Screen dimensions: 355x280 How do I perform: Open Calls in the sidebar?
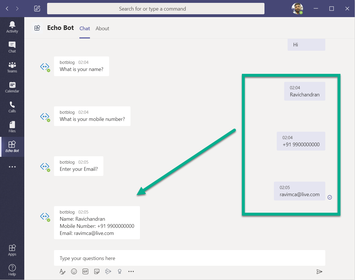(x=12, y=107)
